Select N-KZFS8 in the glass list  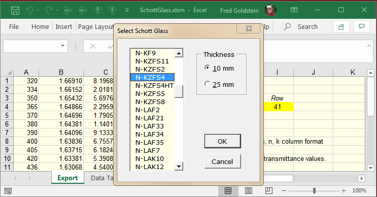(152, 102)
